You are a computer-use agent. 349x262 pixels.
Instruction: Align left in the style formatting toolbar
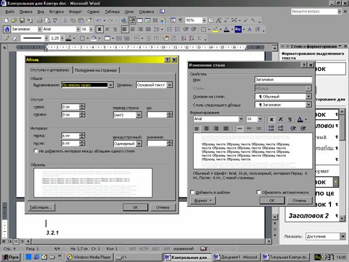tap(198, 128)
